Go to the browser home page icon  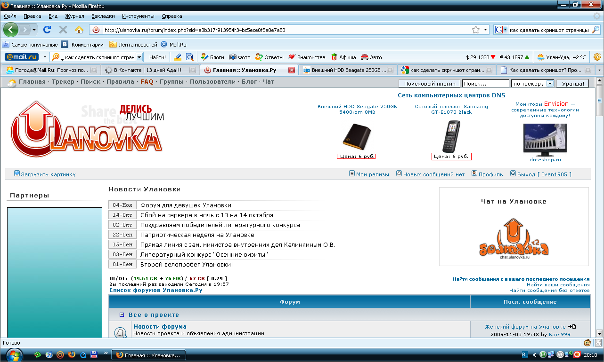(79, 30)
